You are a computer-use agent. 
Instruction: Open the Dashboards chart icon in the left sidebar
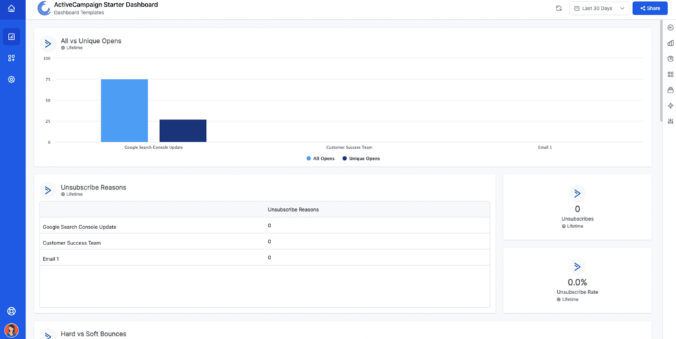pos(11,37)
